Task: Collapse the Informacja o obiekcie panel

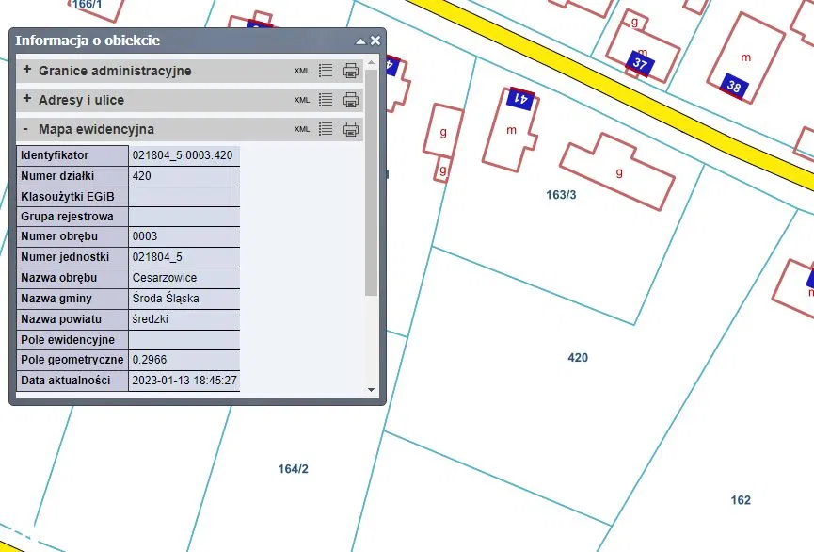Action: (359, 41)
